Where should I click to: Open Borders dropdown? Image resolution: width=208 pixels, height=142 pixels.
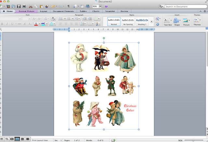click(91, 24)
